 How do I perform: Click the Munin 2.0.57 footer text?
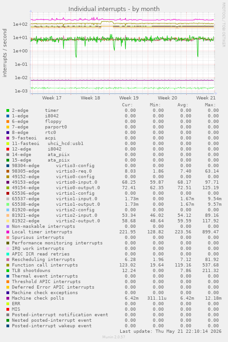[x=114, y=337]
